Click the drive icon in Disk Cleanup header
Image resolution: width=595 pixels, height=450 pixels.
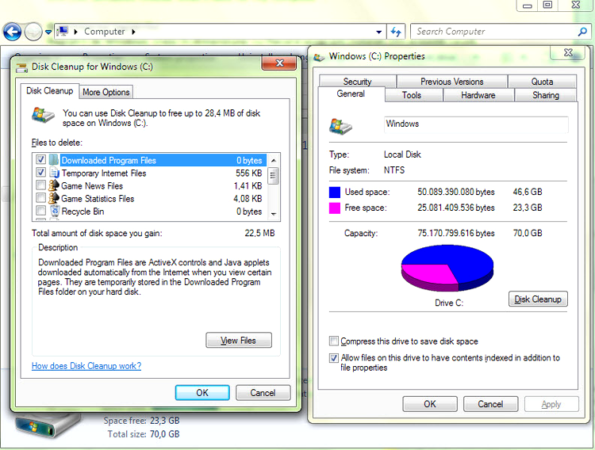click(43, 115)
